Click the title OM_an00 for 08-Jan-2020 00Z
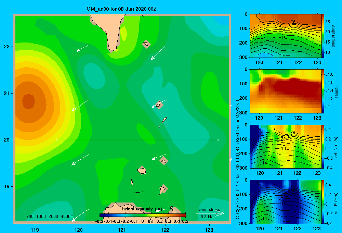Screen dimensions: 342x233 pyautogui.click(x=121, y=9)
